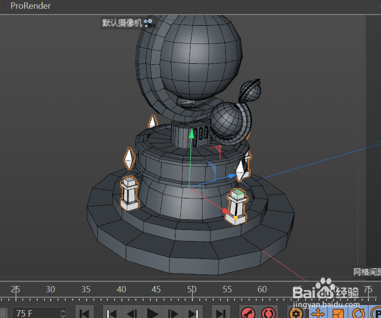Toggle autokeying red circular icon
The height and width of the screenshot is (318, 381).
[x=268, y=312]
